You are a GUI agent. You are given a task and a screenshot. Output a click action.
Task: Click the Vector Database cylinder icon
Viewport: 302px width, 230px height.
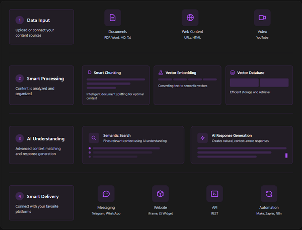tap(233, 72)
